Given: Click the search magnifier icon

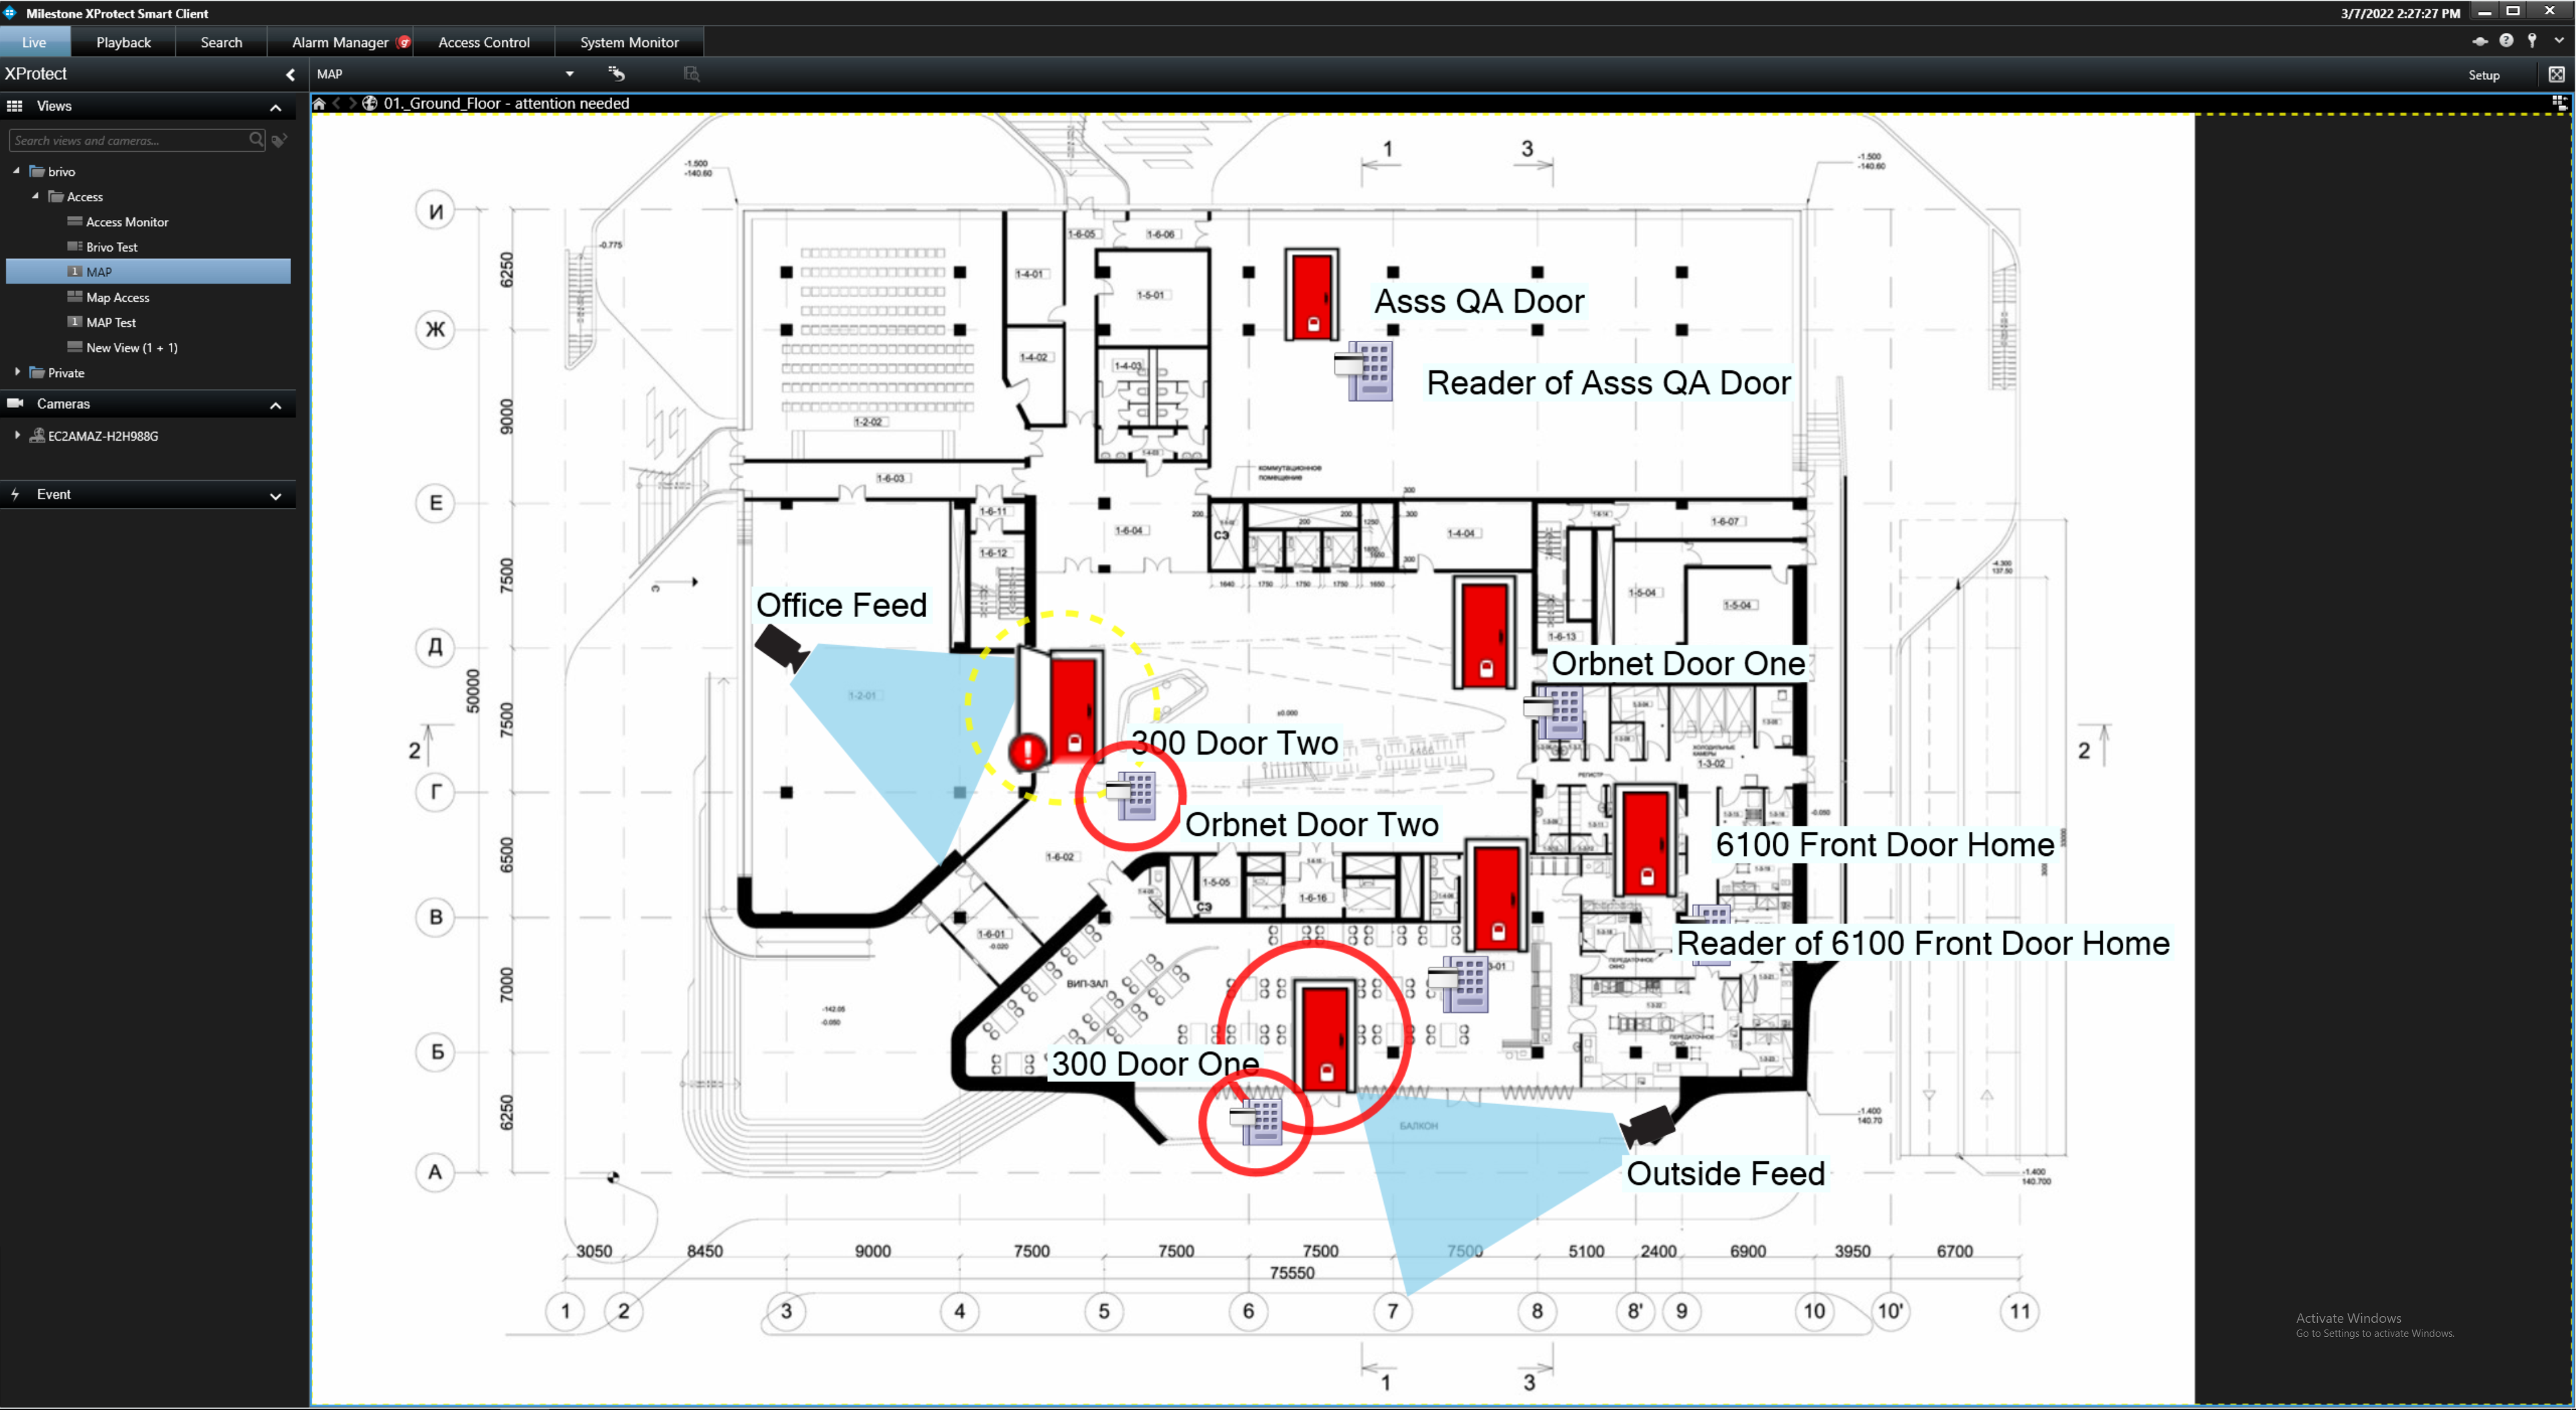Looking at the screenshot, I should pos(256,140).
